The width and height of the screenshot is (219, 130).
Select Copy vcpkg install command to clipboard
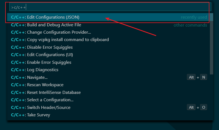pyautogui.click(x=60, y=40)
